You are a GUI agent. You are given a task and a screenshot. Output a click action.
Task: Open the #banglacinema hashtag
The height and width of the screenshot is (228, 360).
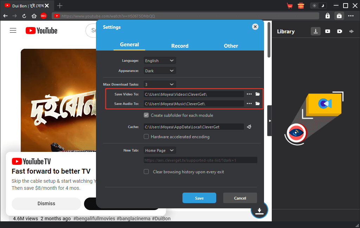pyautogui.click(x=133, y=219)
